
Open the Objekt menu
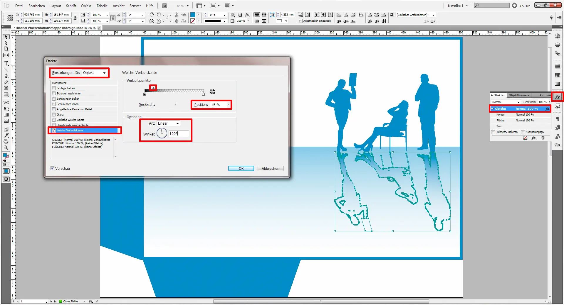click(86, 6)
